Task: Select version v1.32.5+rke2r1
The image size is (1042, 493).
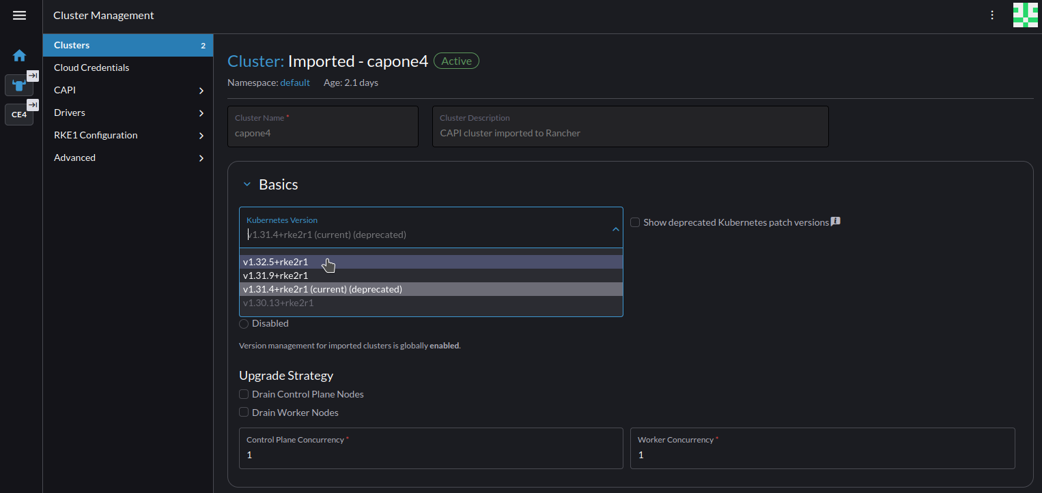Action: pos(431,262)
